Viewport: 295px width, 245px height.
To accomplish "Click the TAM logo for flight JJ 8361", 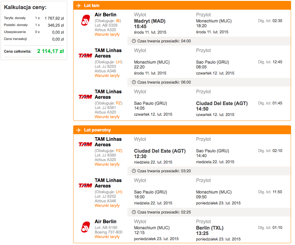I will tap(85, 97).
